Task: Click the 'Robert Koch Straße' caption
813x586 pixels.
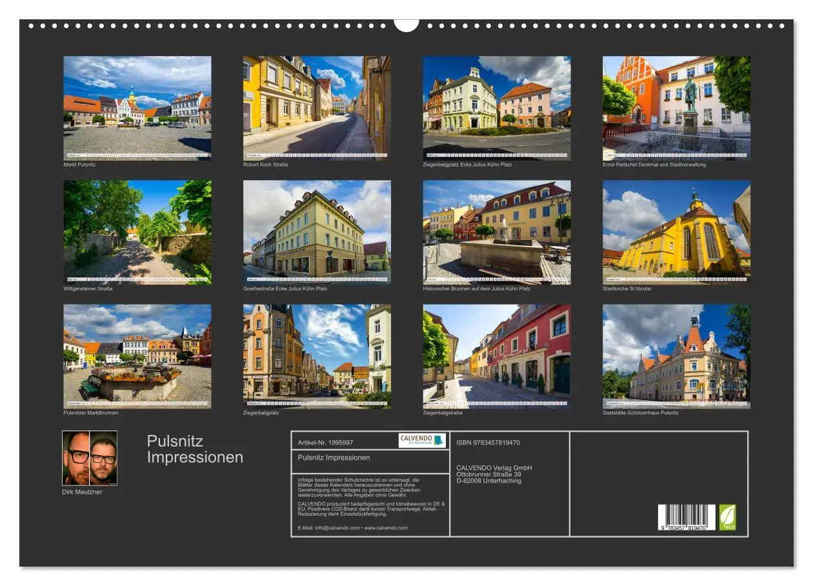Action: click(x=266, y=165)
